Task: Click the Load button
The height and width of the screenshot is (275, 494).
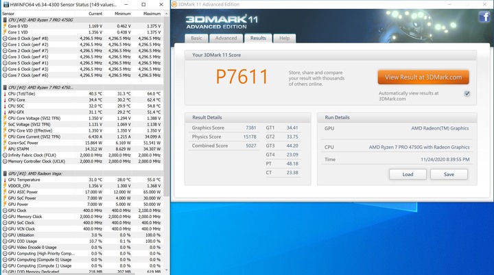Action: point(408,174)
